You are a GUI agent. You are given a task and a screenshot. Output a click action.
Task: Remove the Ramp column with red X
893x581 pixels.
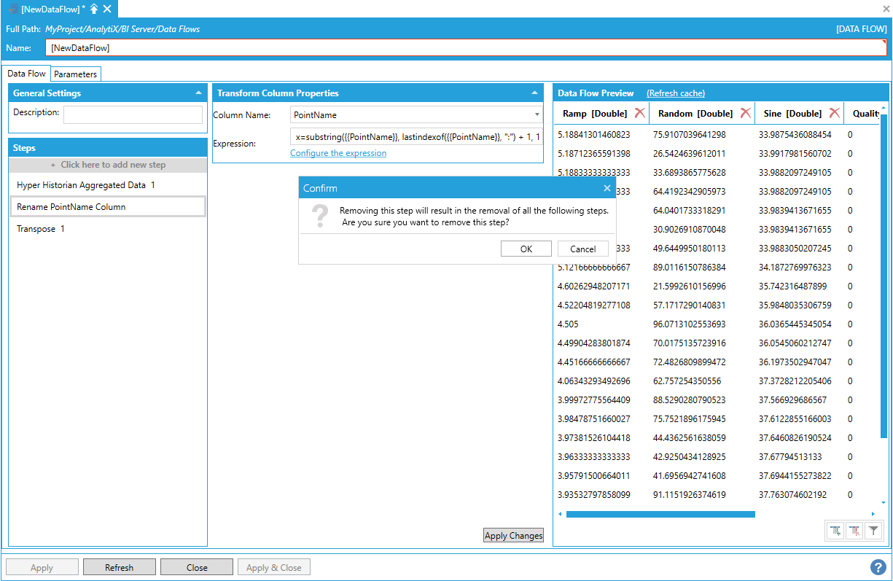point(639,113)
